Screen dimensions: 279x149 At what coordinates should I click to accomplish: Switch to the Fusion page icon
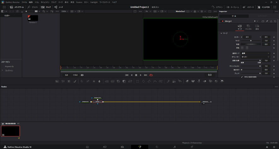139,147
